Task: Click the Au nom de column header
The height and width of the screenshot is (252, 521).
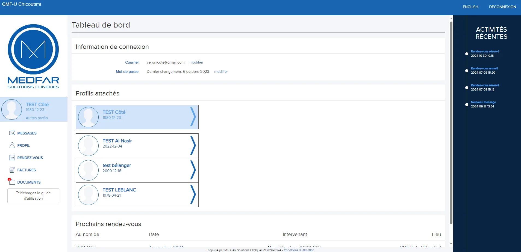Action: [x=87, y=234]
